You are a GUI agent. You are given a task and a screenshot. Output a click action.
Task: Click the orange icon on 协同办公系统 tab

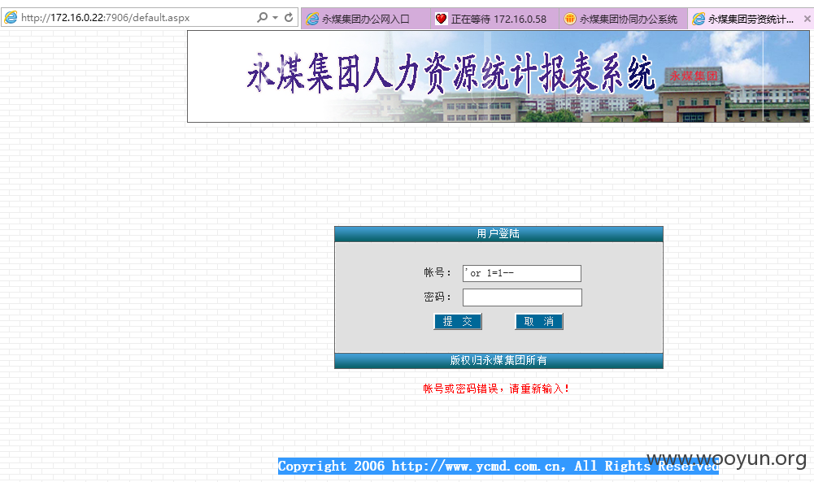(x=569, y=20)
